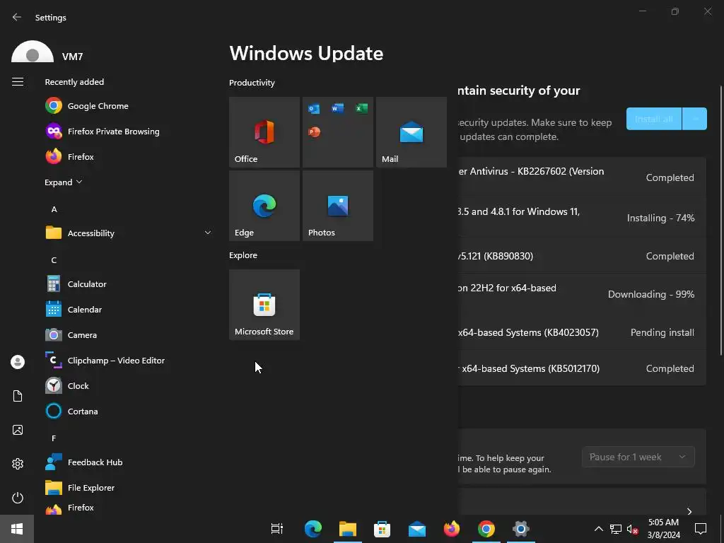Open the Calculator app
The image size is (724, 543).
pyautogui.click(x=128, y=284)
